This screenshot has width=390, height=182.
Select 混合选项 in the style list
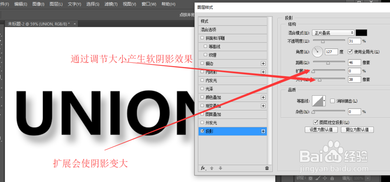click(233, 30)
